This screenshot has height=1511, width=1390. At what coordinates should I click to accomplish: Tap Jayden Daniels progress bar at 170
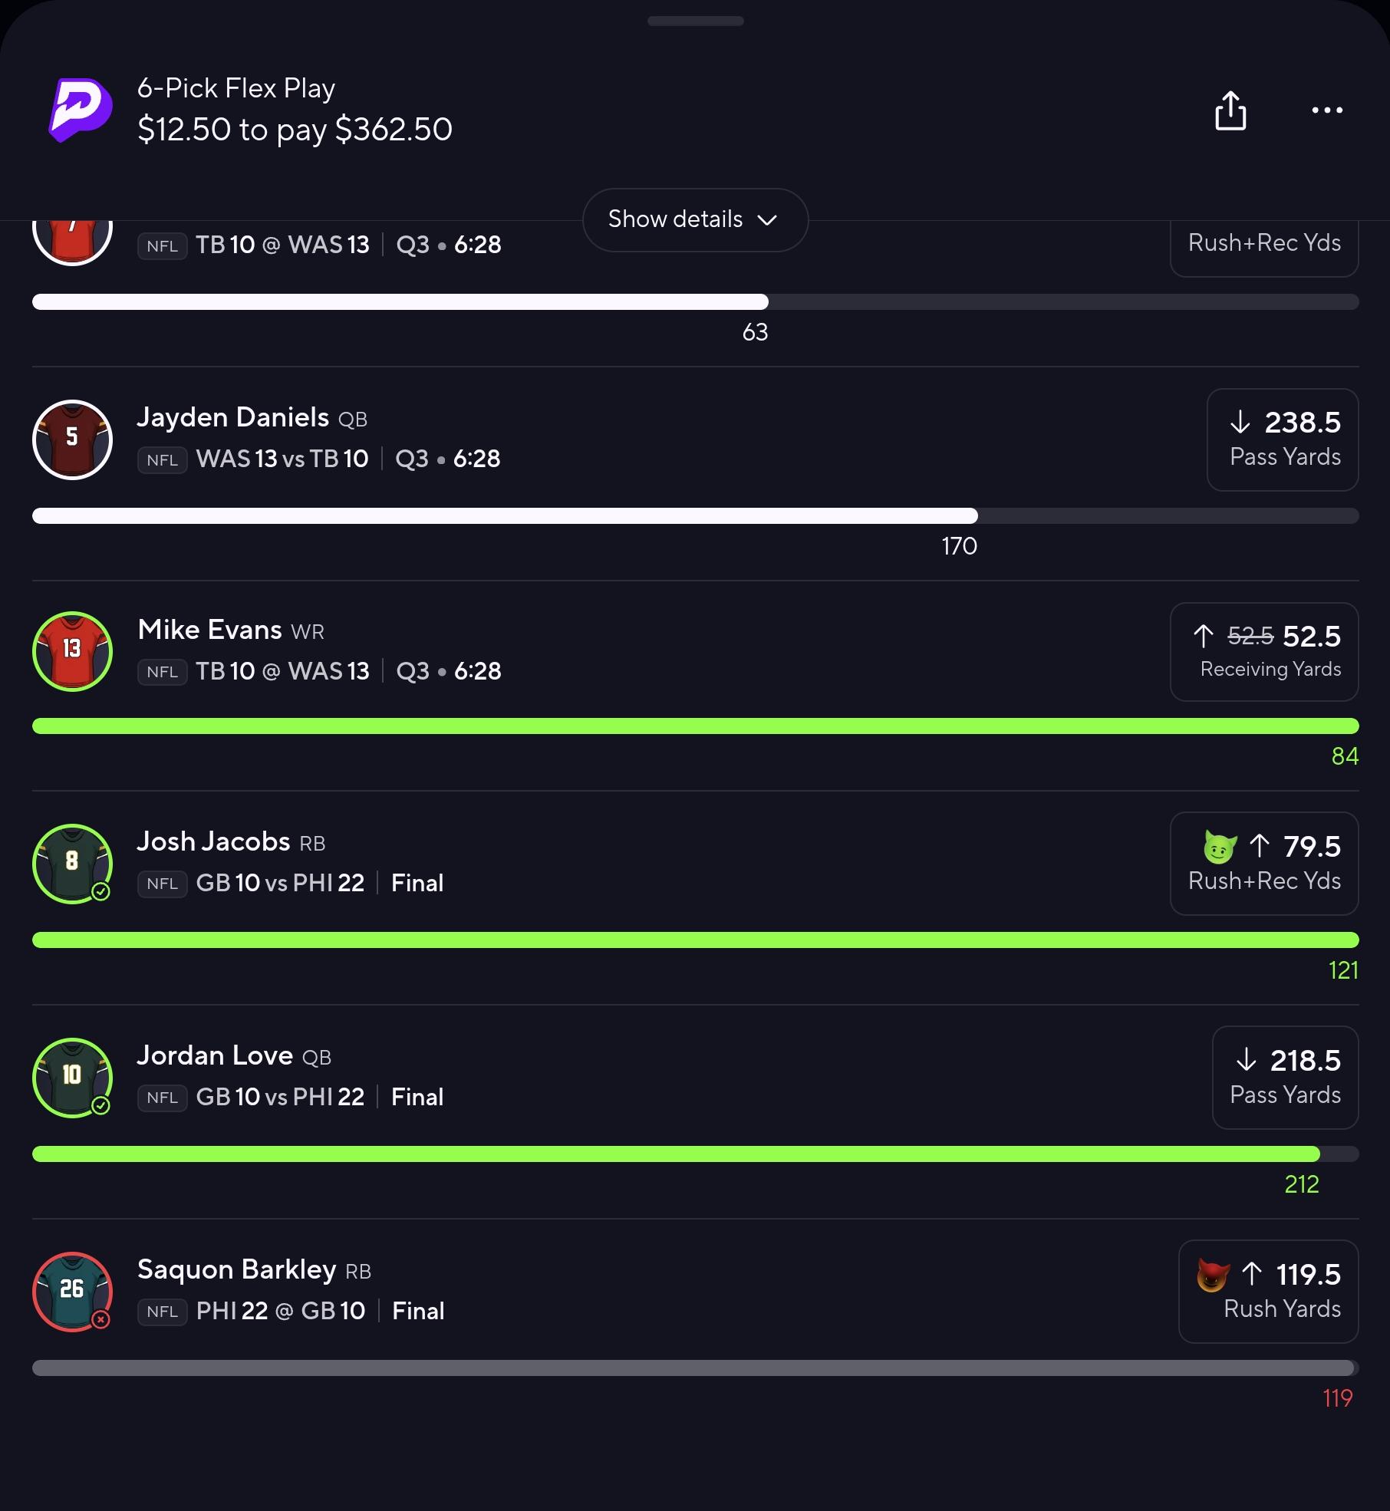click(x=695, y=515)
